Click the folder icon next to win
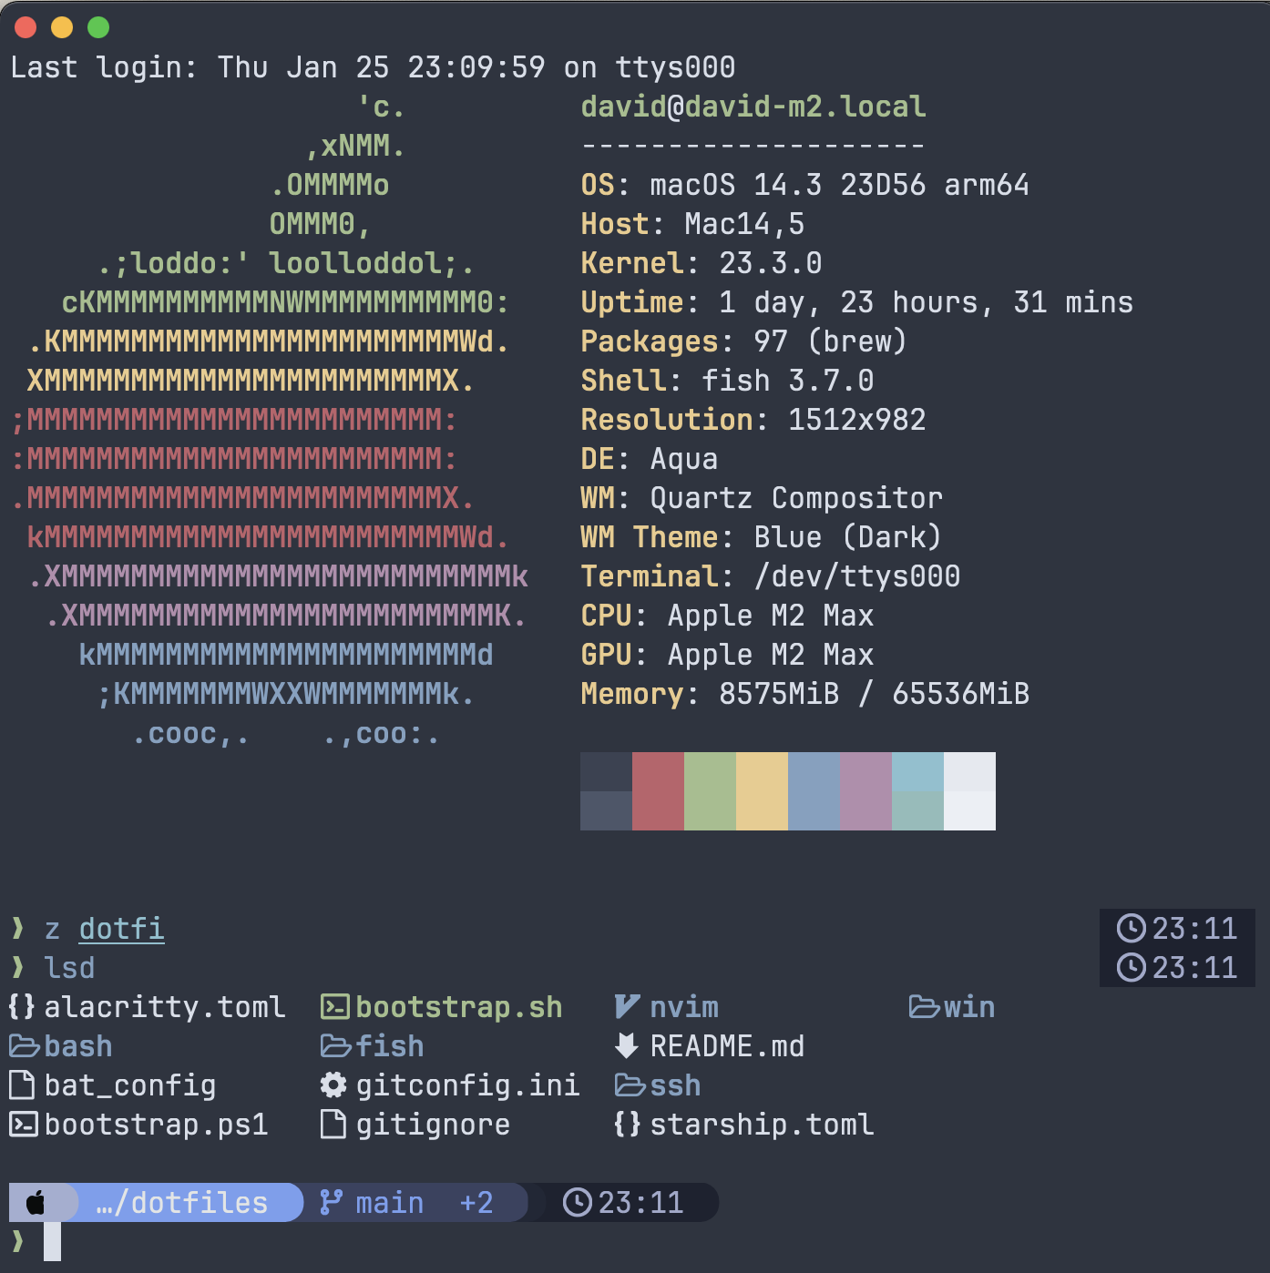The width and height of the screenshot is (1270, 1273). coord(924,1006)
